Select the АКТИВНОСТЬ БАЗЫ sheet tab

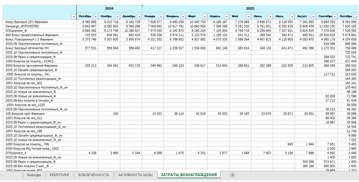135,175
